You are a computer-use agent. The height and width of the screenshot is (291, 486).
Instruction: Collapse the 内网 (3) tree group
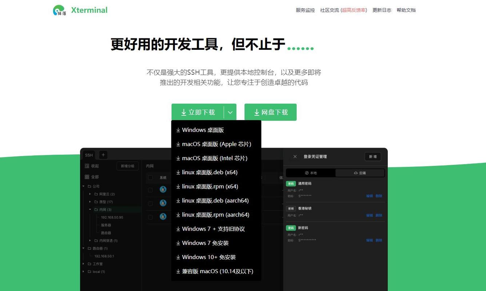(x=90, y=210)
